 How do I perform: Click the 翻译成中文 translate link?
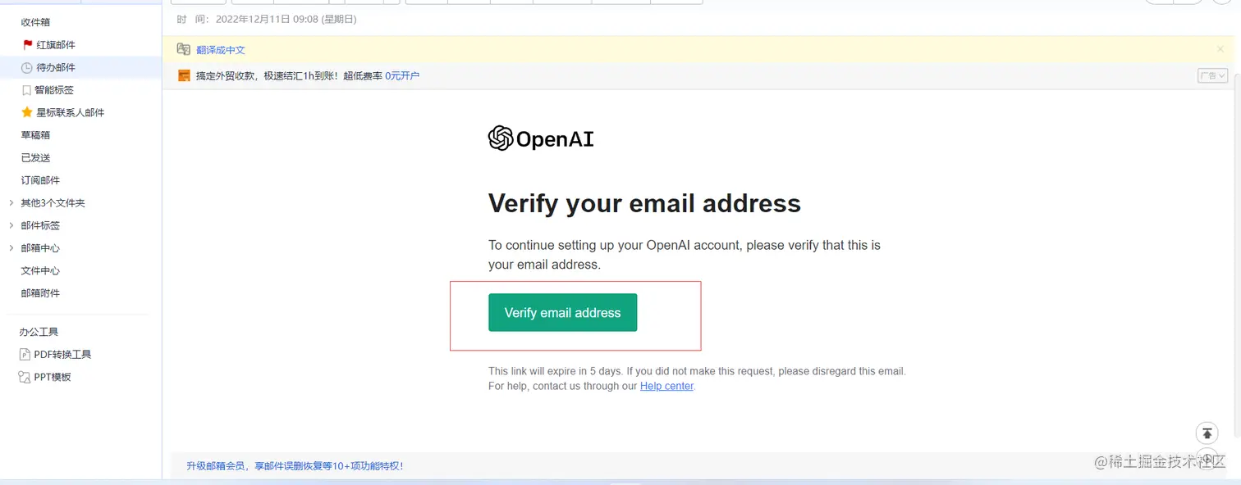[x=221, y=50]
